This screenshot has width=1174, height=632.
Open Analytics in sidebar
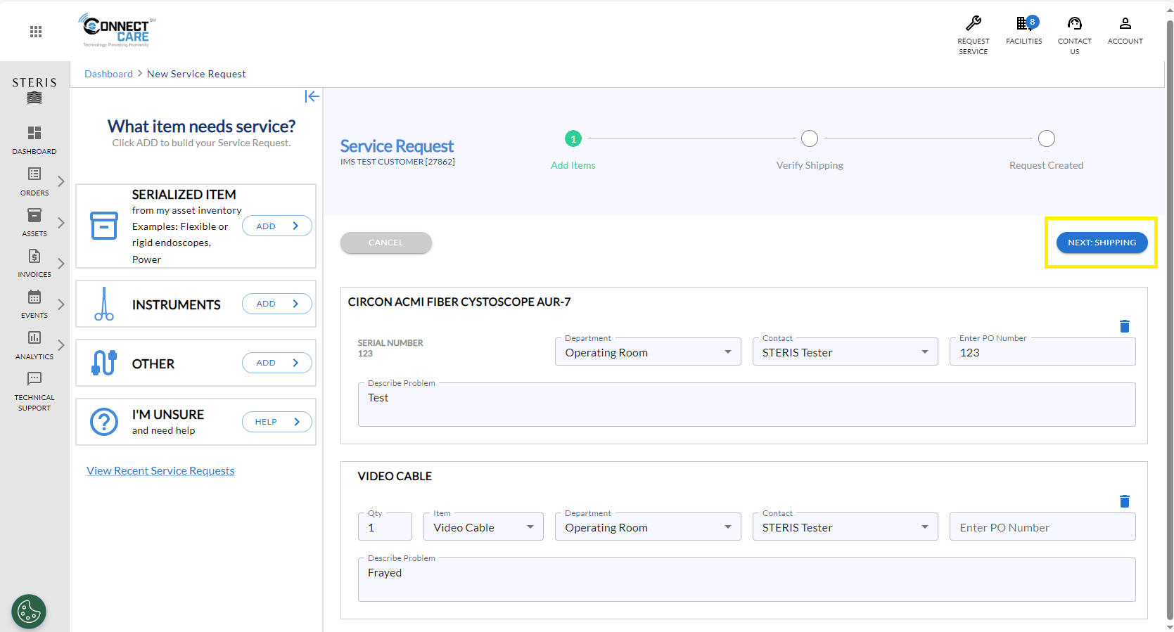(34, 345)
